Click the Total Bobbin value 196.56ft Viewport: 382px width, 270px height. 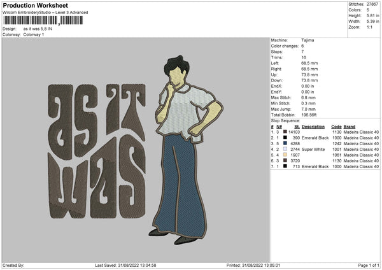click(309, 115)
